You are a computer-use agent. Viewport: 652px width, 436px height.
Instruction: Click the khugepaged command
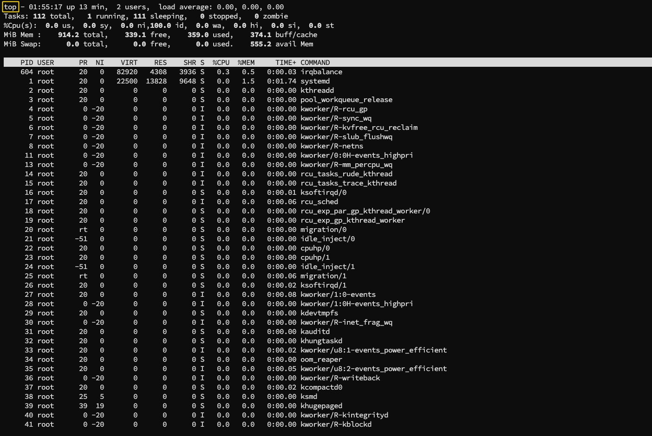pos(321,406)
